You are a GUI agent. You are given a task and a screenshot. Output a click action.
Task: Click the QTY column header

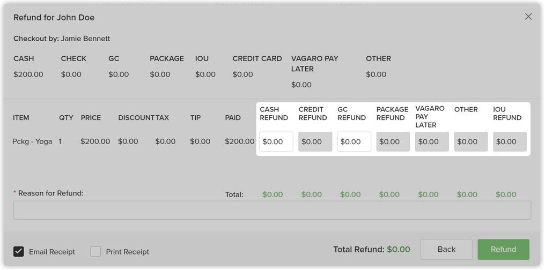(66, 118)
